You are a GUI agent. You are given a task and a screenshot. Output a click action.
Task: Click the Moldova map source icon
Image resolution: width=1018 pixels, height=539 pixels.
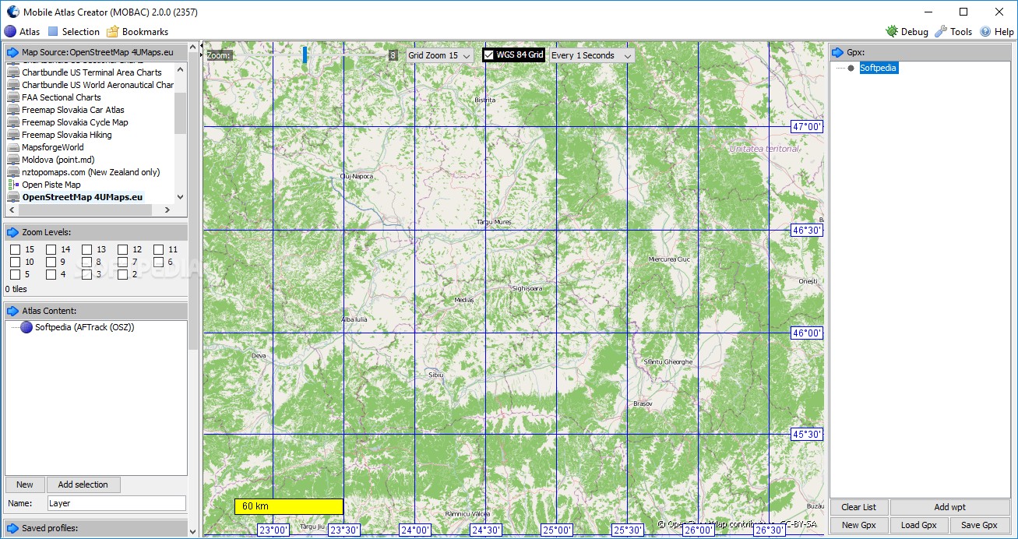click(x=13, y=160)
